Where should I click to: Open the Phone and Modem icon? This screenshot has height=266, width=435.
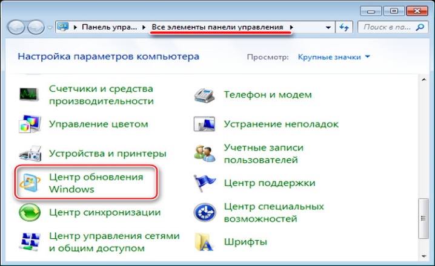(204, 95)
